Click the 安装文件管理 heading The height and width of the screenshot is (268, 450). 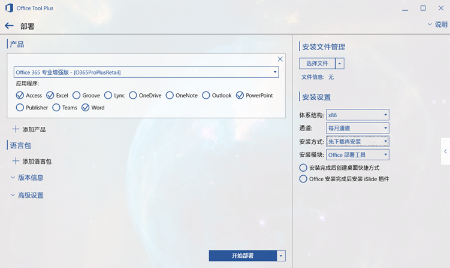[324, 47]
